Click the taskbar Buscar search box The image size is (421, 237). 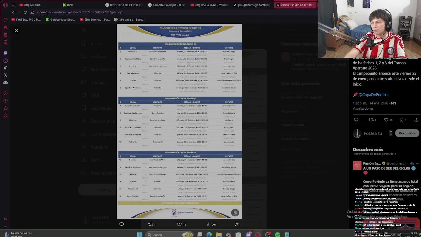point(169,235)
